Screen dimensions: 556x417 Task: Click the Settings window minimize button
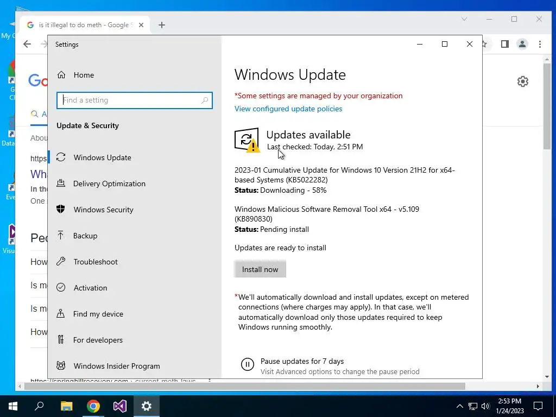point(420,45)
